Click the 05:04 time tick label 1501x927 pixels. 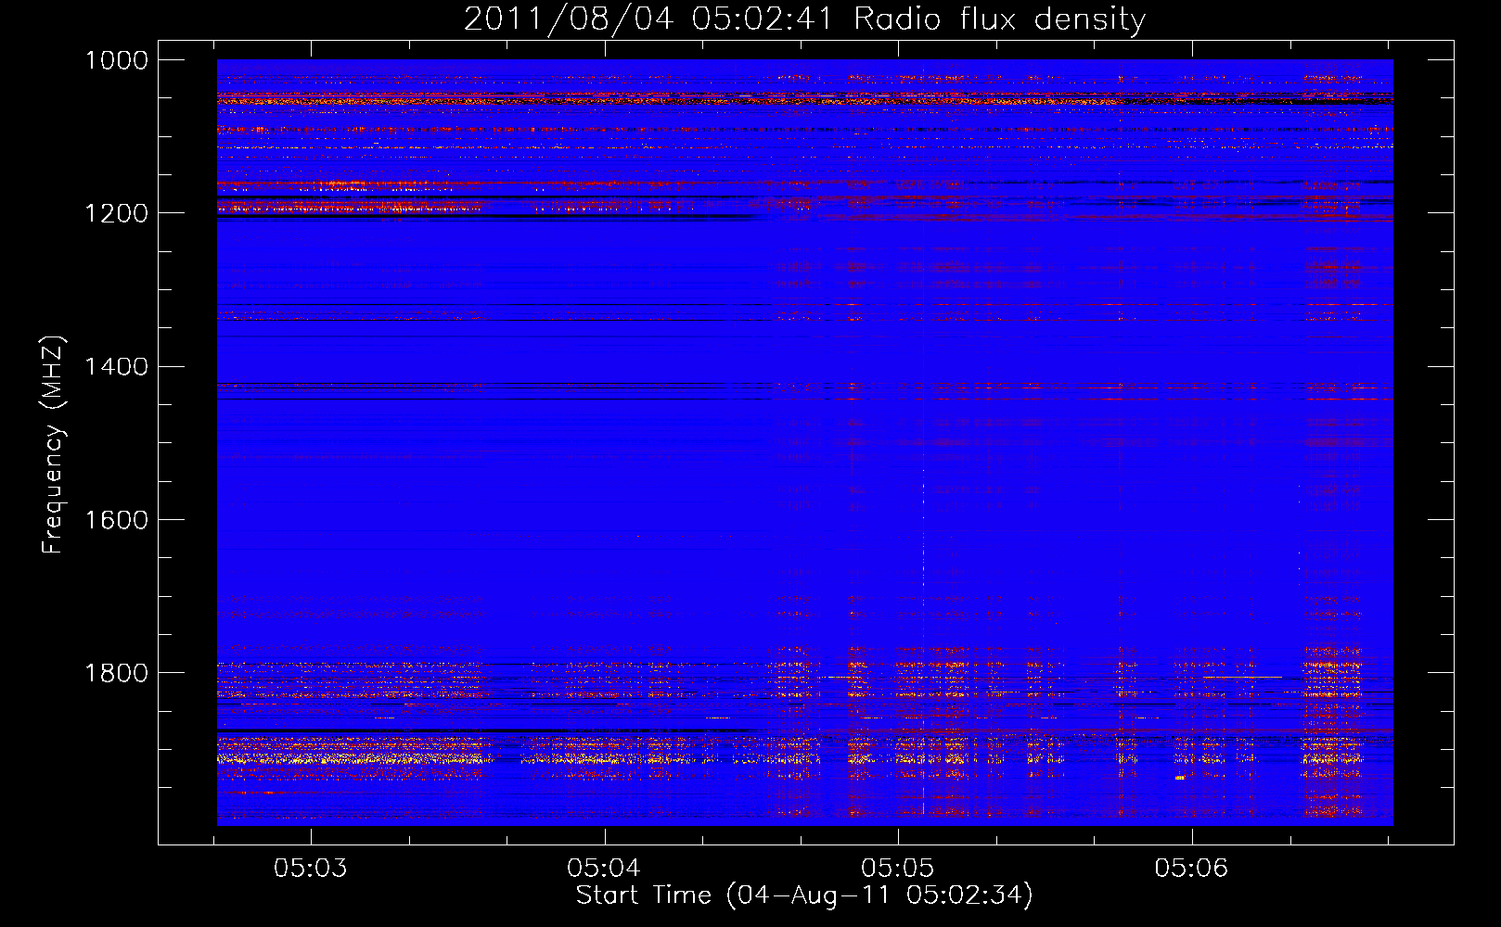coord(604,868)
